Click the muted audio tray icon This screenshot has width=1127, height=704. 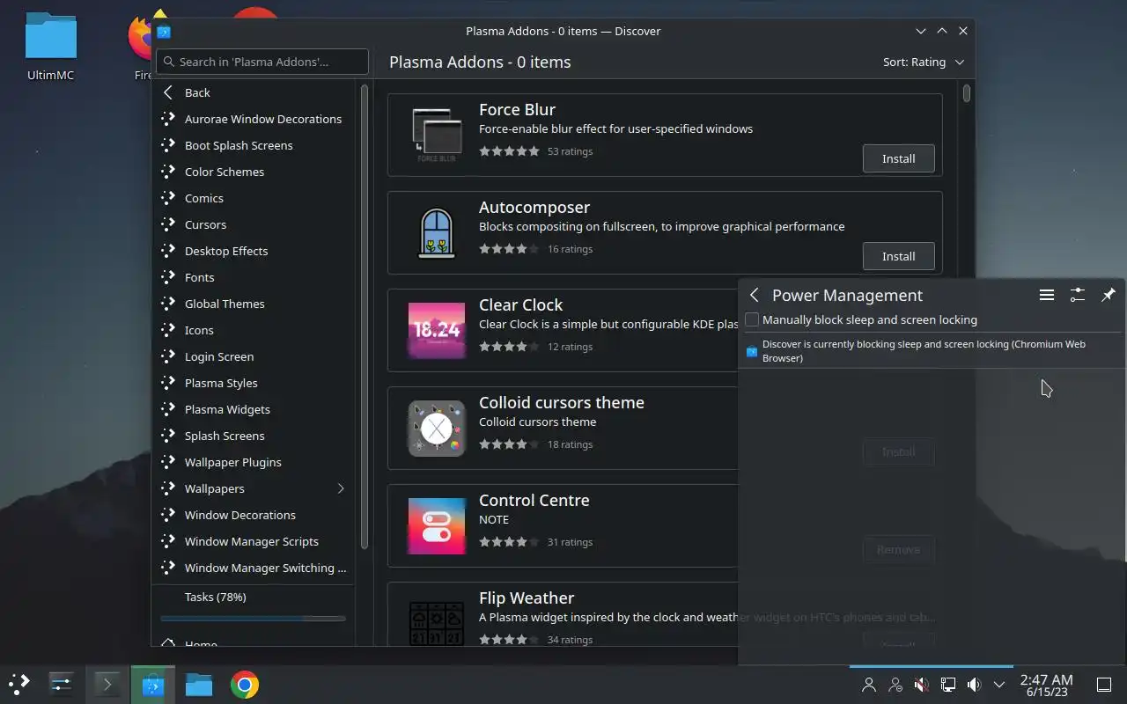click(922, 685)
